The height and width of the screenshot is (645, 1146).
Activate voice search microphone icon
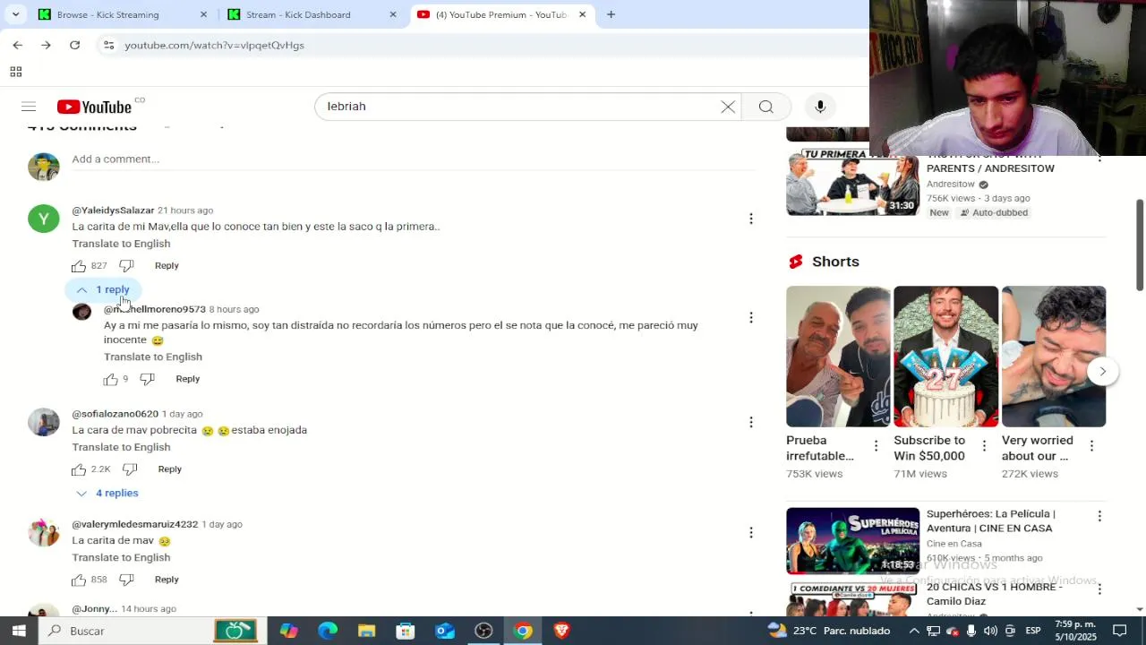[820, 107]
